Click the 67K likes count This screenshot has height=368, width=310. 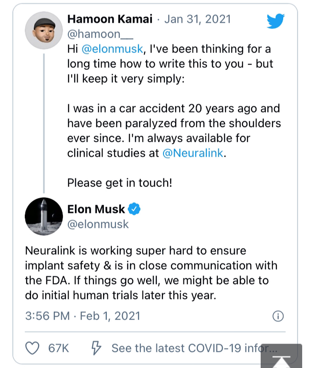pos(59,348)
